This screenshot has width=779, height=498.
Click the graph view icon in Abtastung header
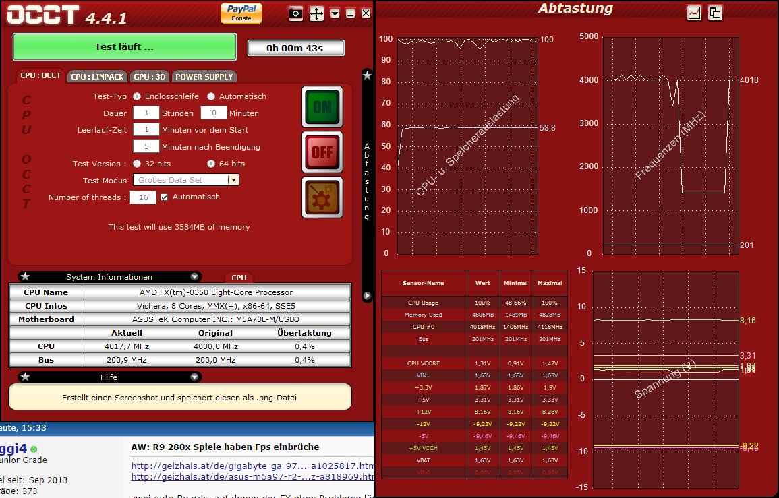pos(694,13)
